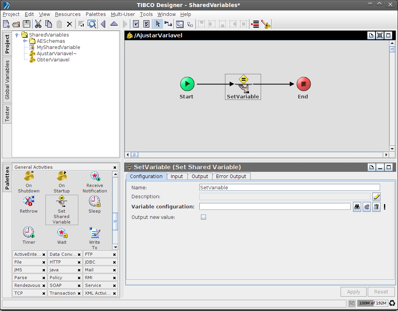Select the SetVariable activity on canvas
The width and height of the screenshot is (398, 311).
click(243, 87)
